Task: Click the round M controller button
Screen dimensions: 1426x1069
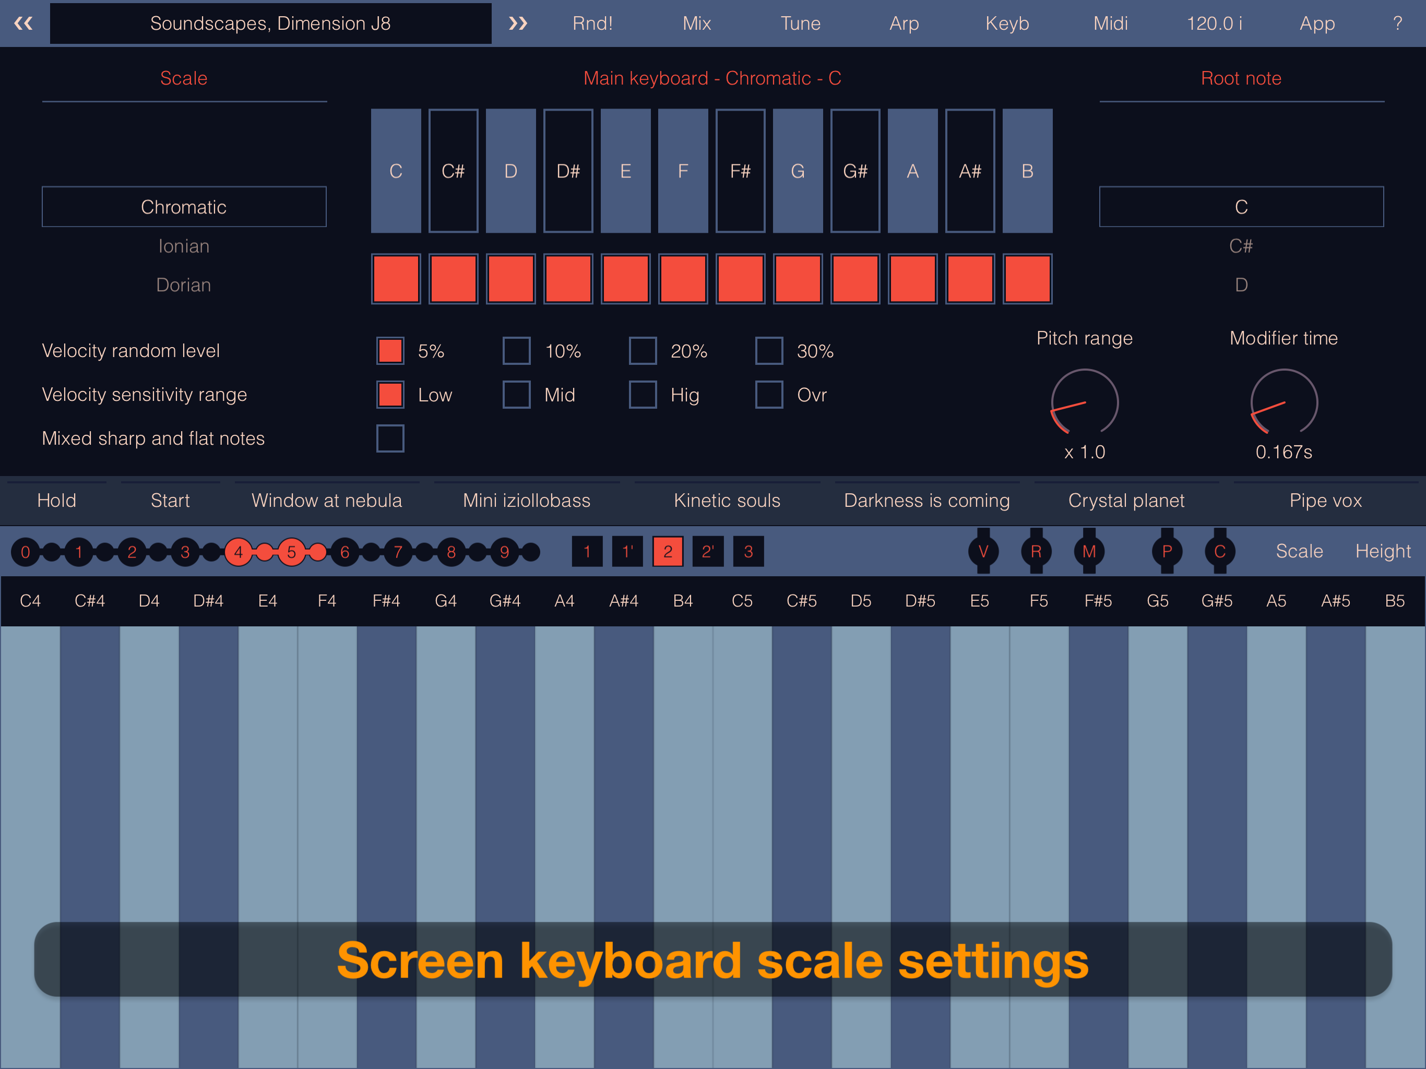Action: (1089, 551)
